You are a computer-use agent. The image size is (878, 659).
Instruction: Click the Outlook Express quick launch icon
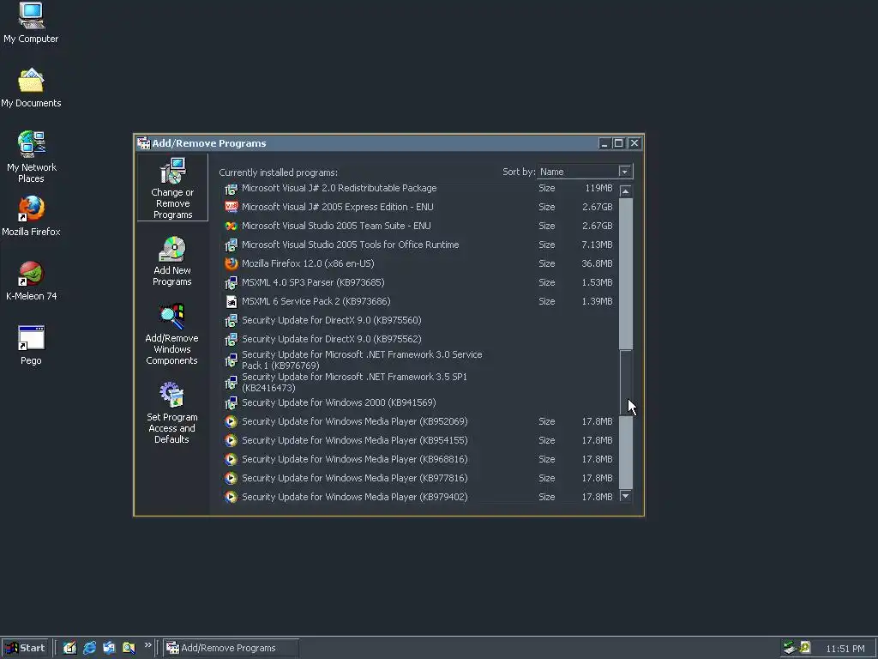[x=109, y=648]
